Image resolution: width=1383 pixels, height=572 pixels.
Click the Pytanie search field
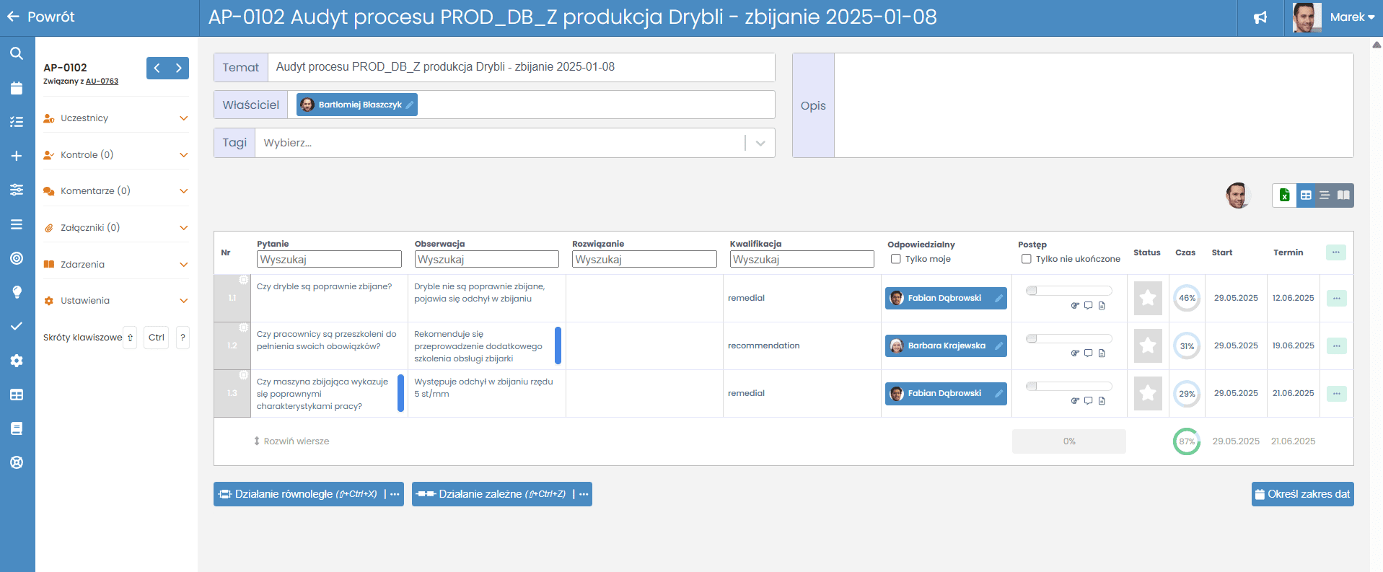click(x=329, y=259)
